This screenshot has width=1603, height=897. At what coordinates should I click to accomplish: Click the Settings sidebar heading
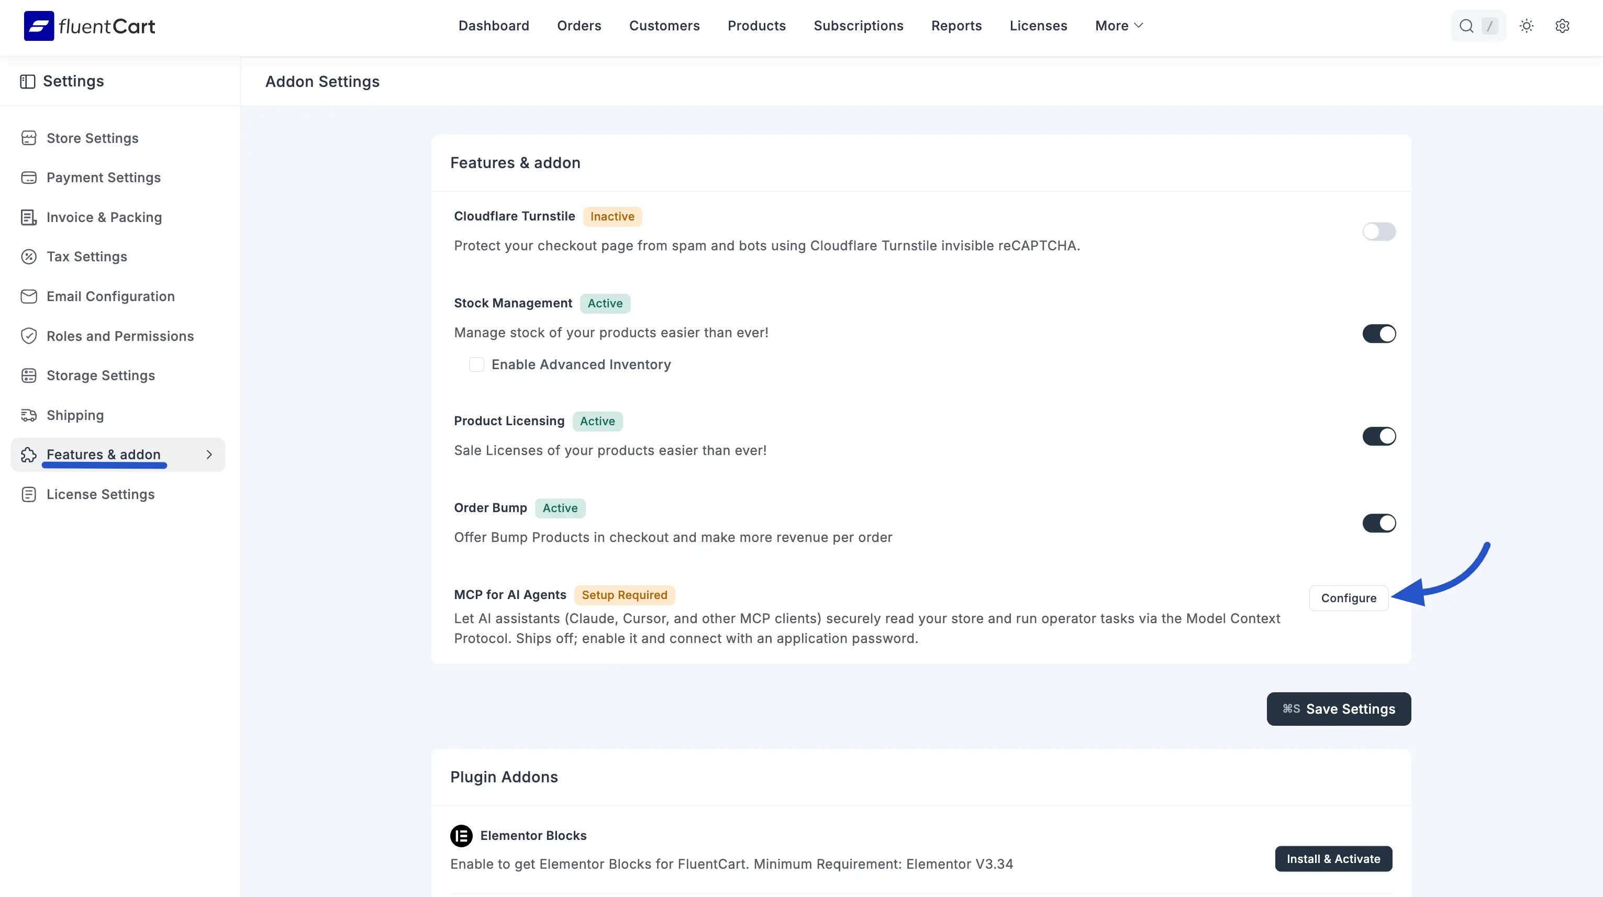pyautogui.click(x=73, y=82)
